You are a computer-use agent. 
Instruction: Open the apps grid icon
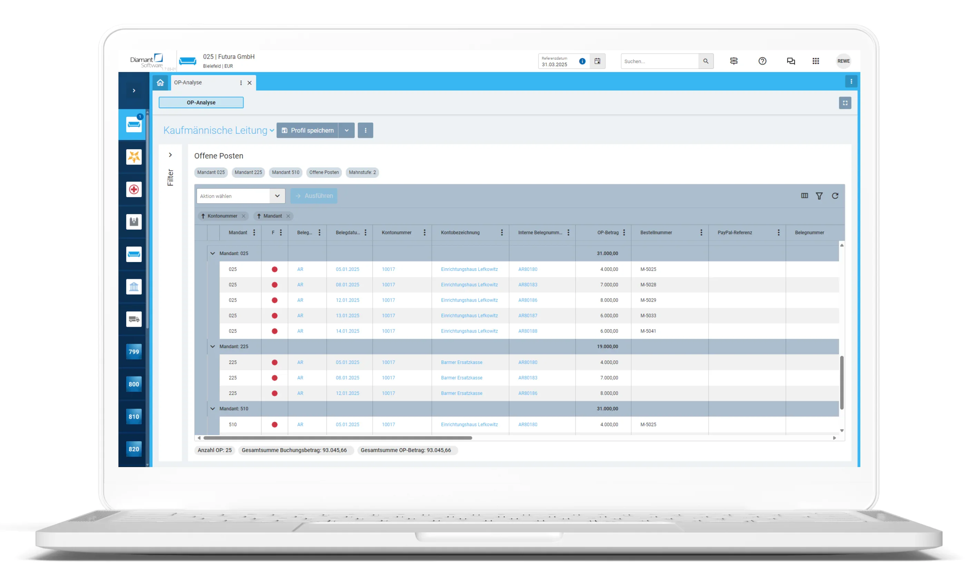(816, 61)
